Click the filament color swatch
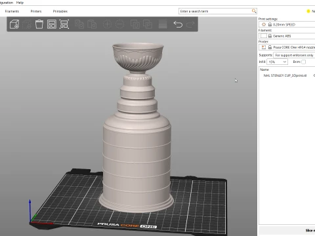 (x=264, y=36)
